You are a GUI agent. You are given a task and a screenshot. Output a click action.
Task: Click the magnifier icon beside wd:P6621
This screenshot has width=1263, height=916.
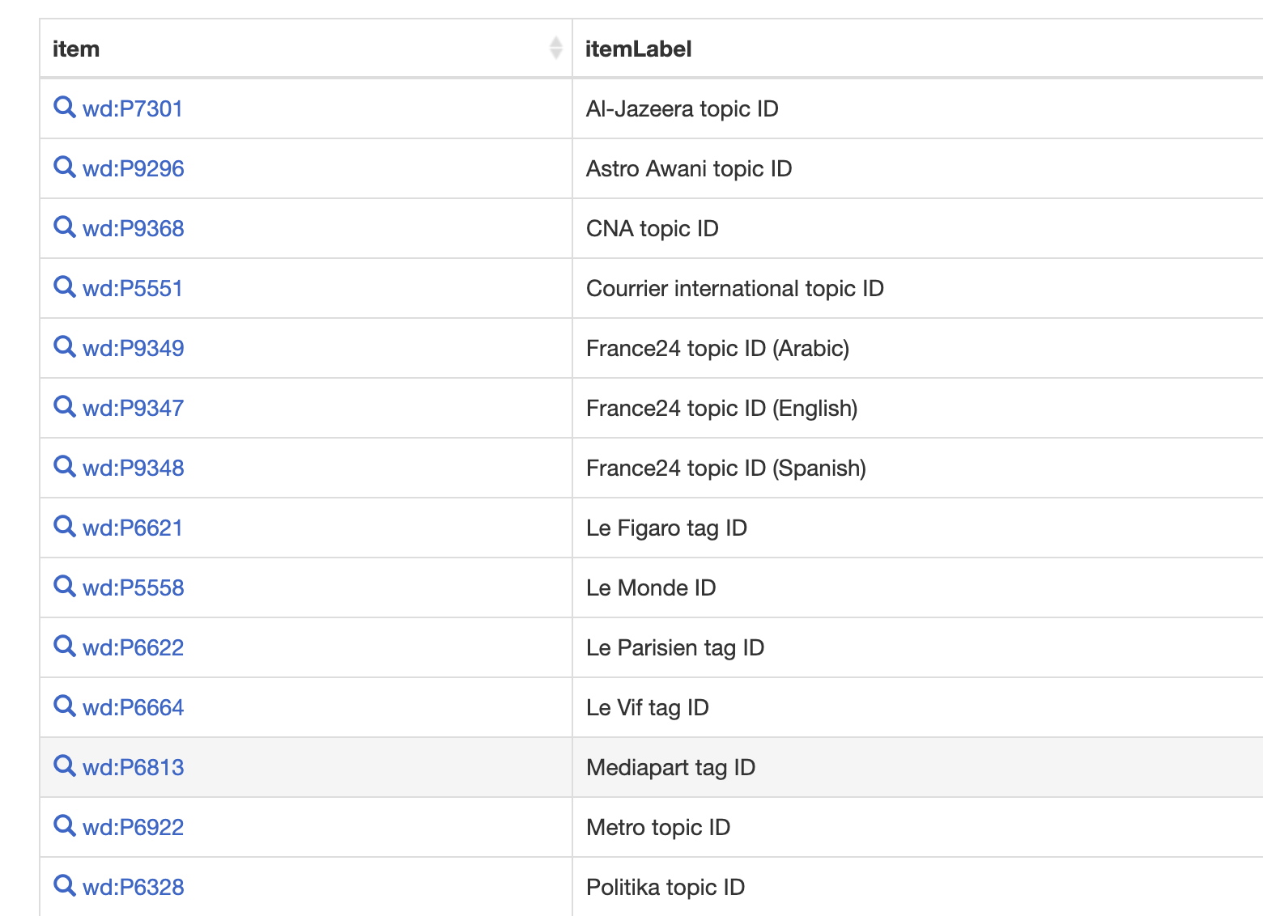tap(64, 526)
